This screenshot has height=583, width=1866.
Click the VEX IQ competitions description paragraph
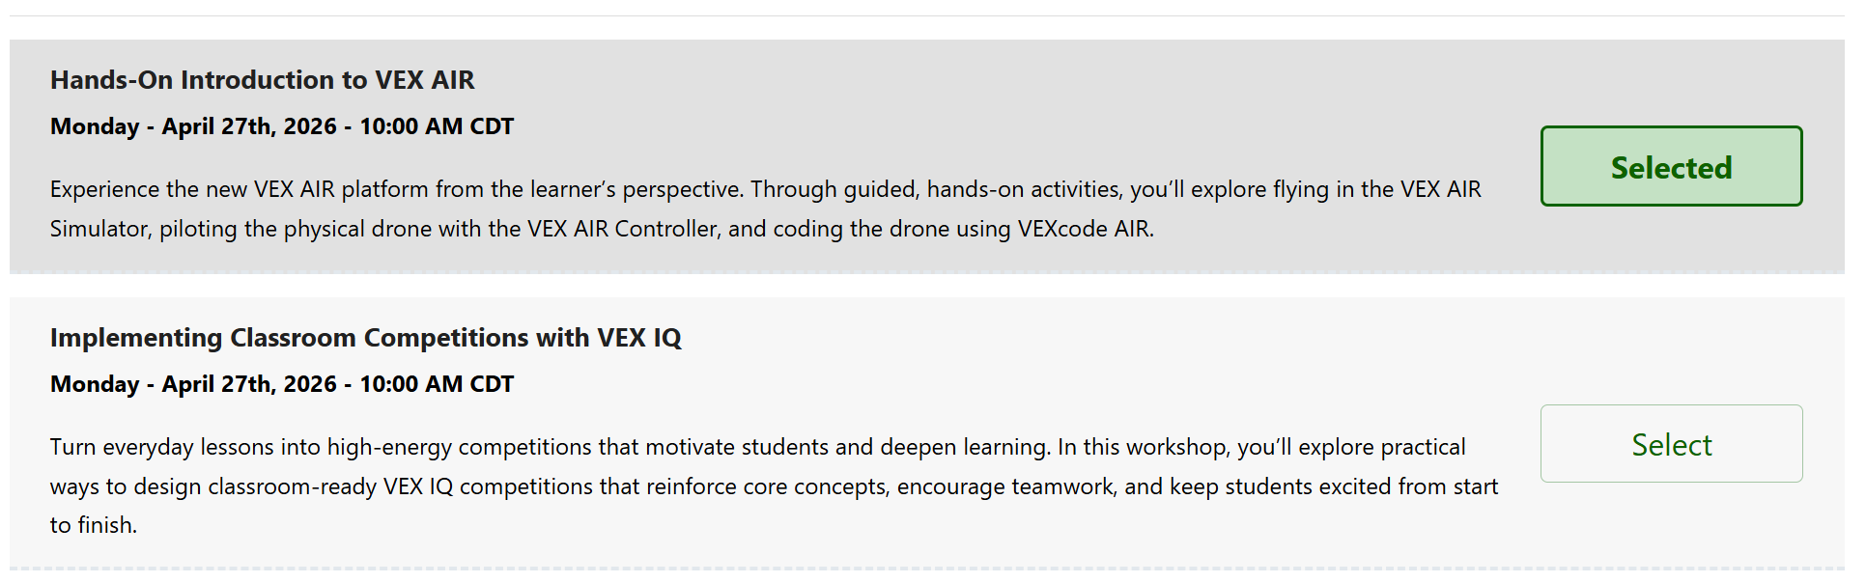coord(773,486)
